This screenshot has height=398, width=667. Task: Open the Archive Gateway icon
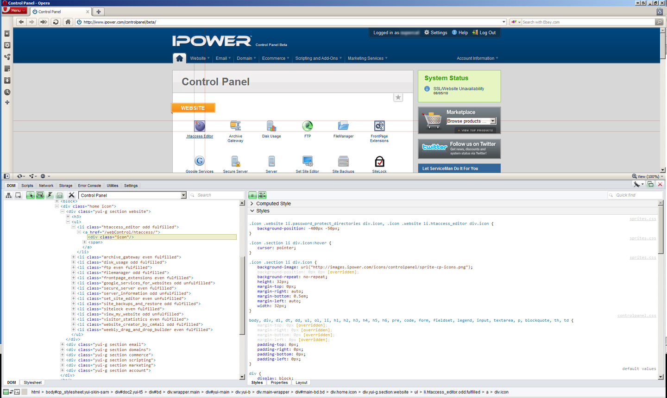[235, 126]
